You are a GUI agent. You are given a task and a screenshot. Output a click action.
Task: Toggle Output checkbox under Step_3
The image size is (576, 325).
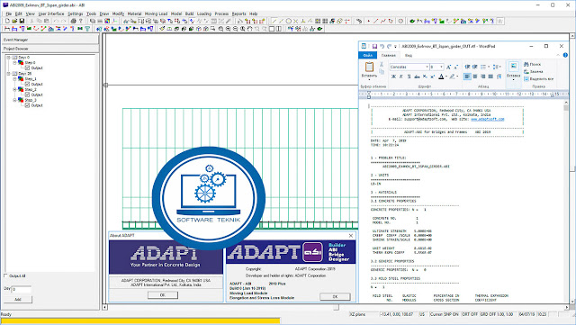click(27, 105)
